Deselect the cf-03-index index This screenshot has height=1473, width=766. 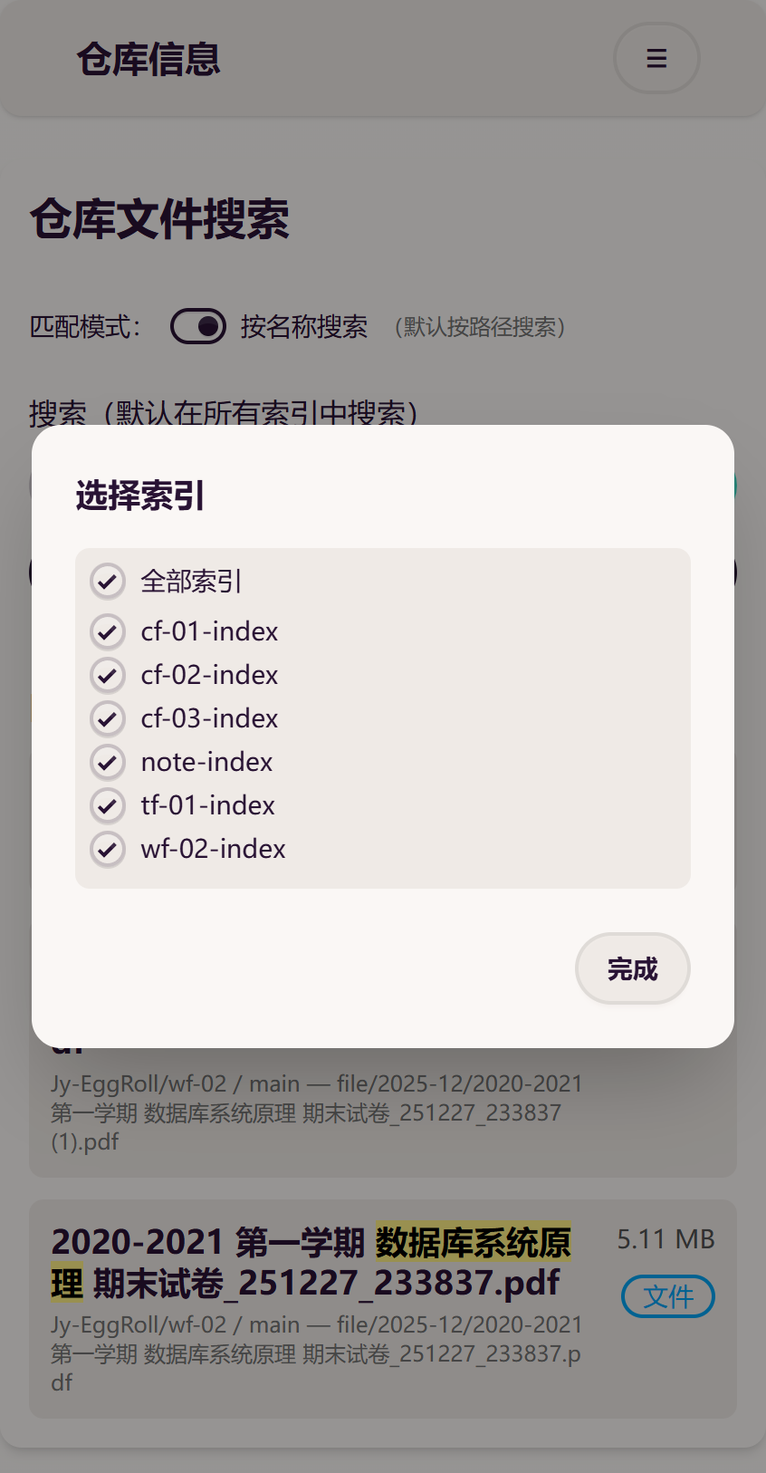107,718
